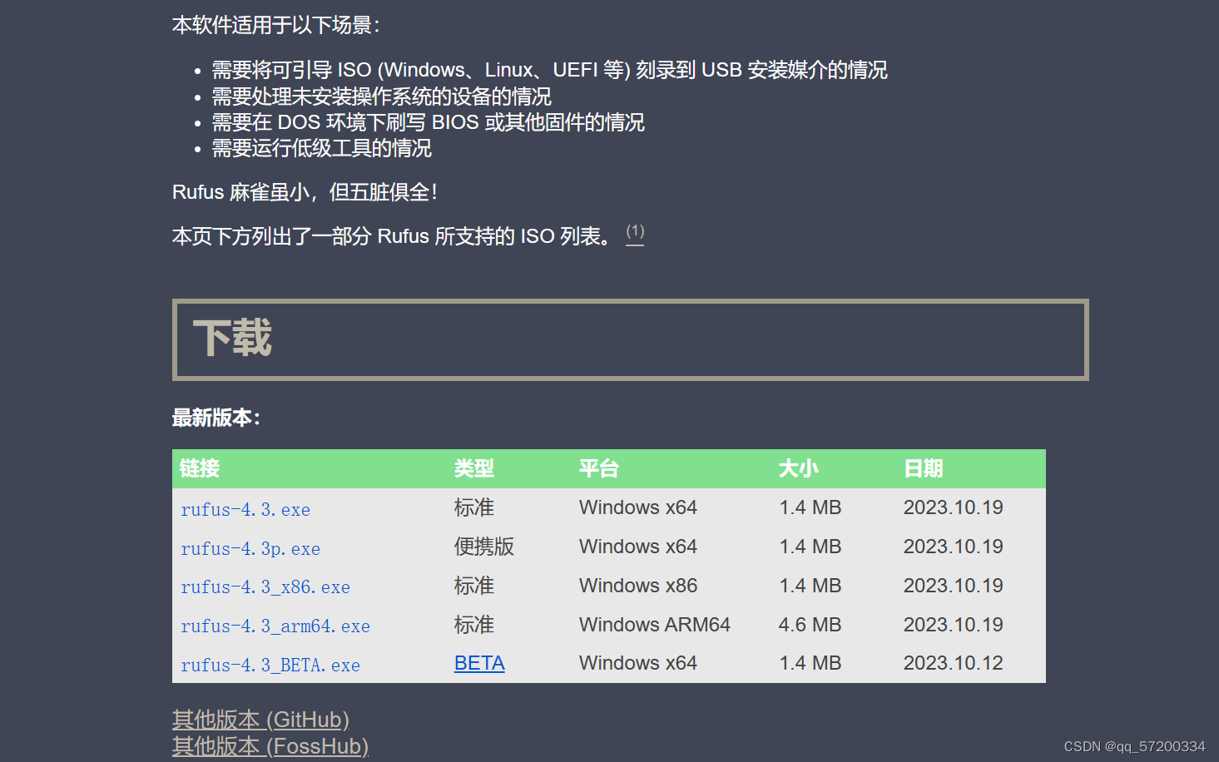Image resolution: width=1219 pixels, height=762 pixels.
Task: Select the 4.6 MB size cell
Action: [x=810, y=625]
